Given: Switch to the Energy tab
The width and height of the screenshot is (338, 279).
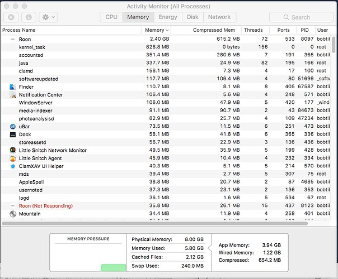Looking at the screenshot, I should pos(168,17).
